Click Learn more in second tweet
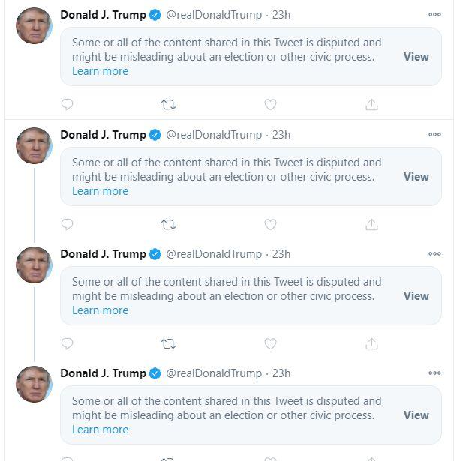This screenshot has height=461, width=463. click(x=100, y=191)
